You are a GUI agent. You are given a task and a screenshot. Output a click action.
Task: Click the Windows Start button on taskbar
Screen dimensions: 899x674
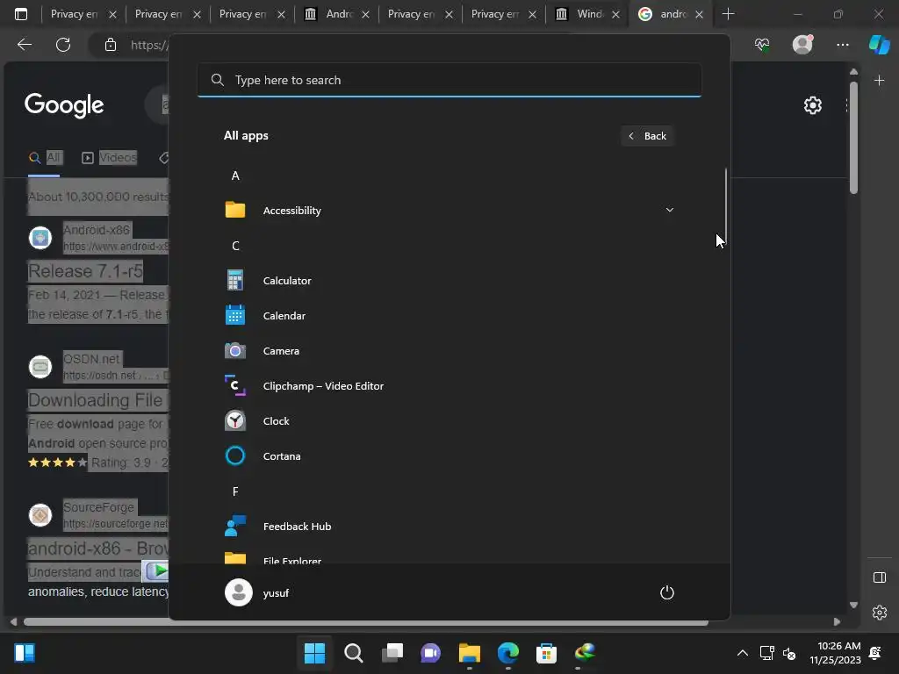tap(314, 653)
